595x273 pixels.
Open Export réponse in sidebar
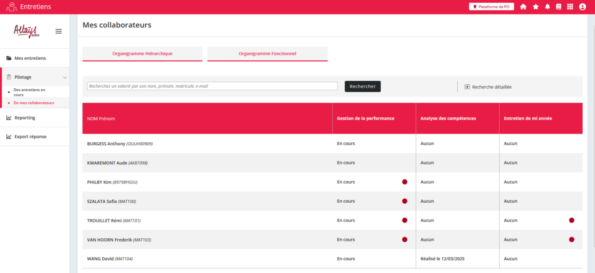[30, 137]
